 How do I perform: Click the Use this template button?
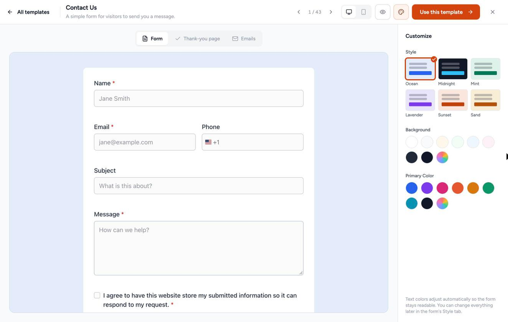(446, 12)
